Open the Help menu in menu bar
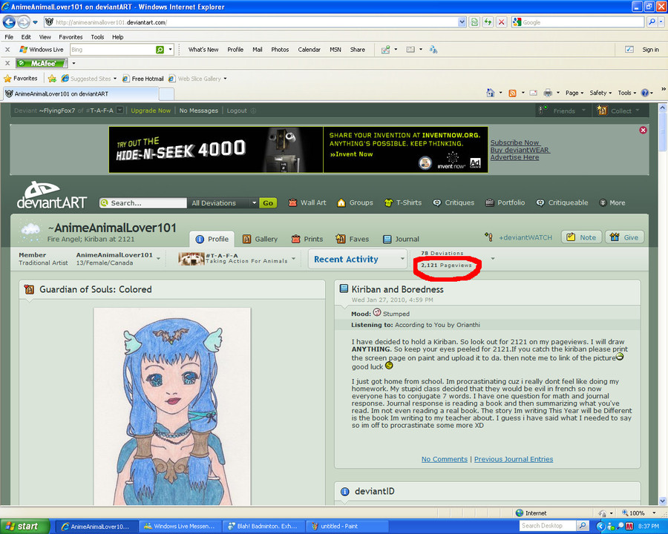This screenshot has width=668, height=534. click(117, 37)
